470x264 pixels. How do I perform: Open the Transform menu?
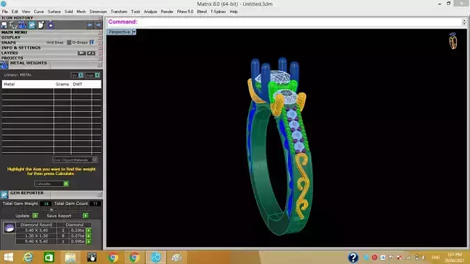click(119, 12)
